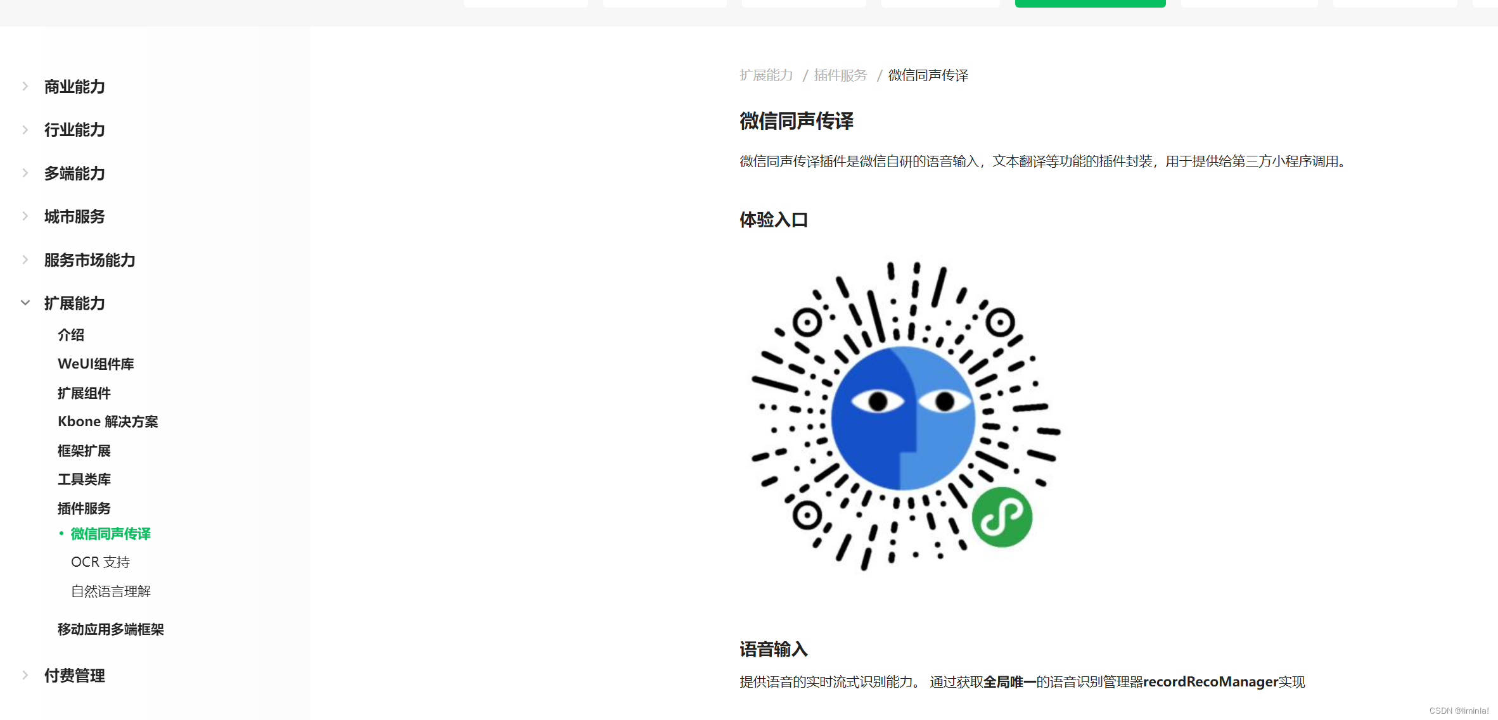The width and height of the screenshot is (1498, 720).
Task: Open the 移动应用多端框架 sidebar entry
Action: pyautogui.click(x=111, y=629)
